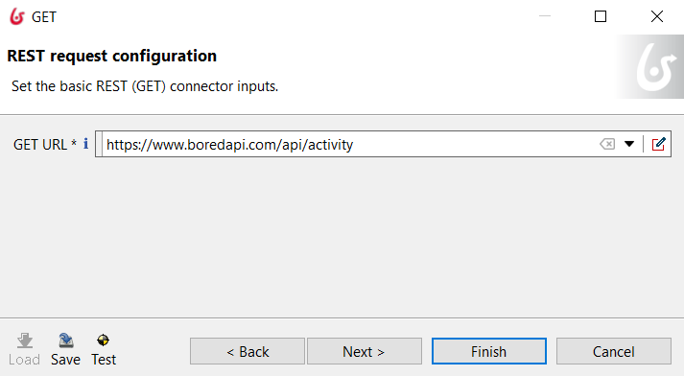The image size is (684, 376).
Task: Show info tooltip for GET URL
Action: pos(86,144)
